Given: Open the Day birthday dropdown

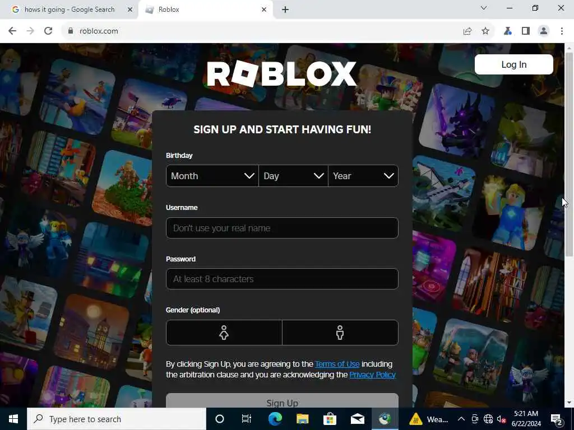Looking at the screenshot, I should click(x=293, y=176).
